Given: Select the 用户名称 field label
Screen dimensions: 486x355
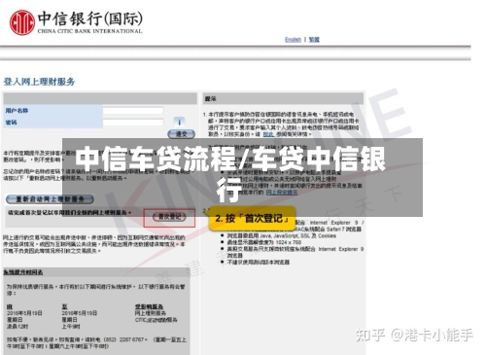Looking at the screenshot, I should [x=17, y=111].
